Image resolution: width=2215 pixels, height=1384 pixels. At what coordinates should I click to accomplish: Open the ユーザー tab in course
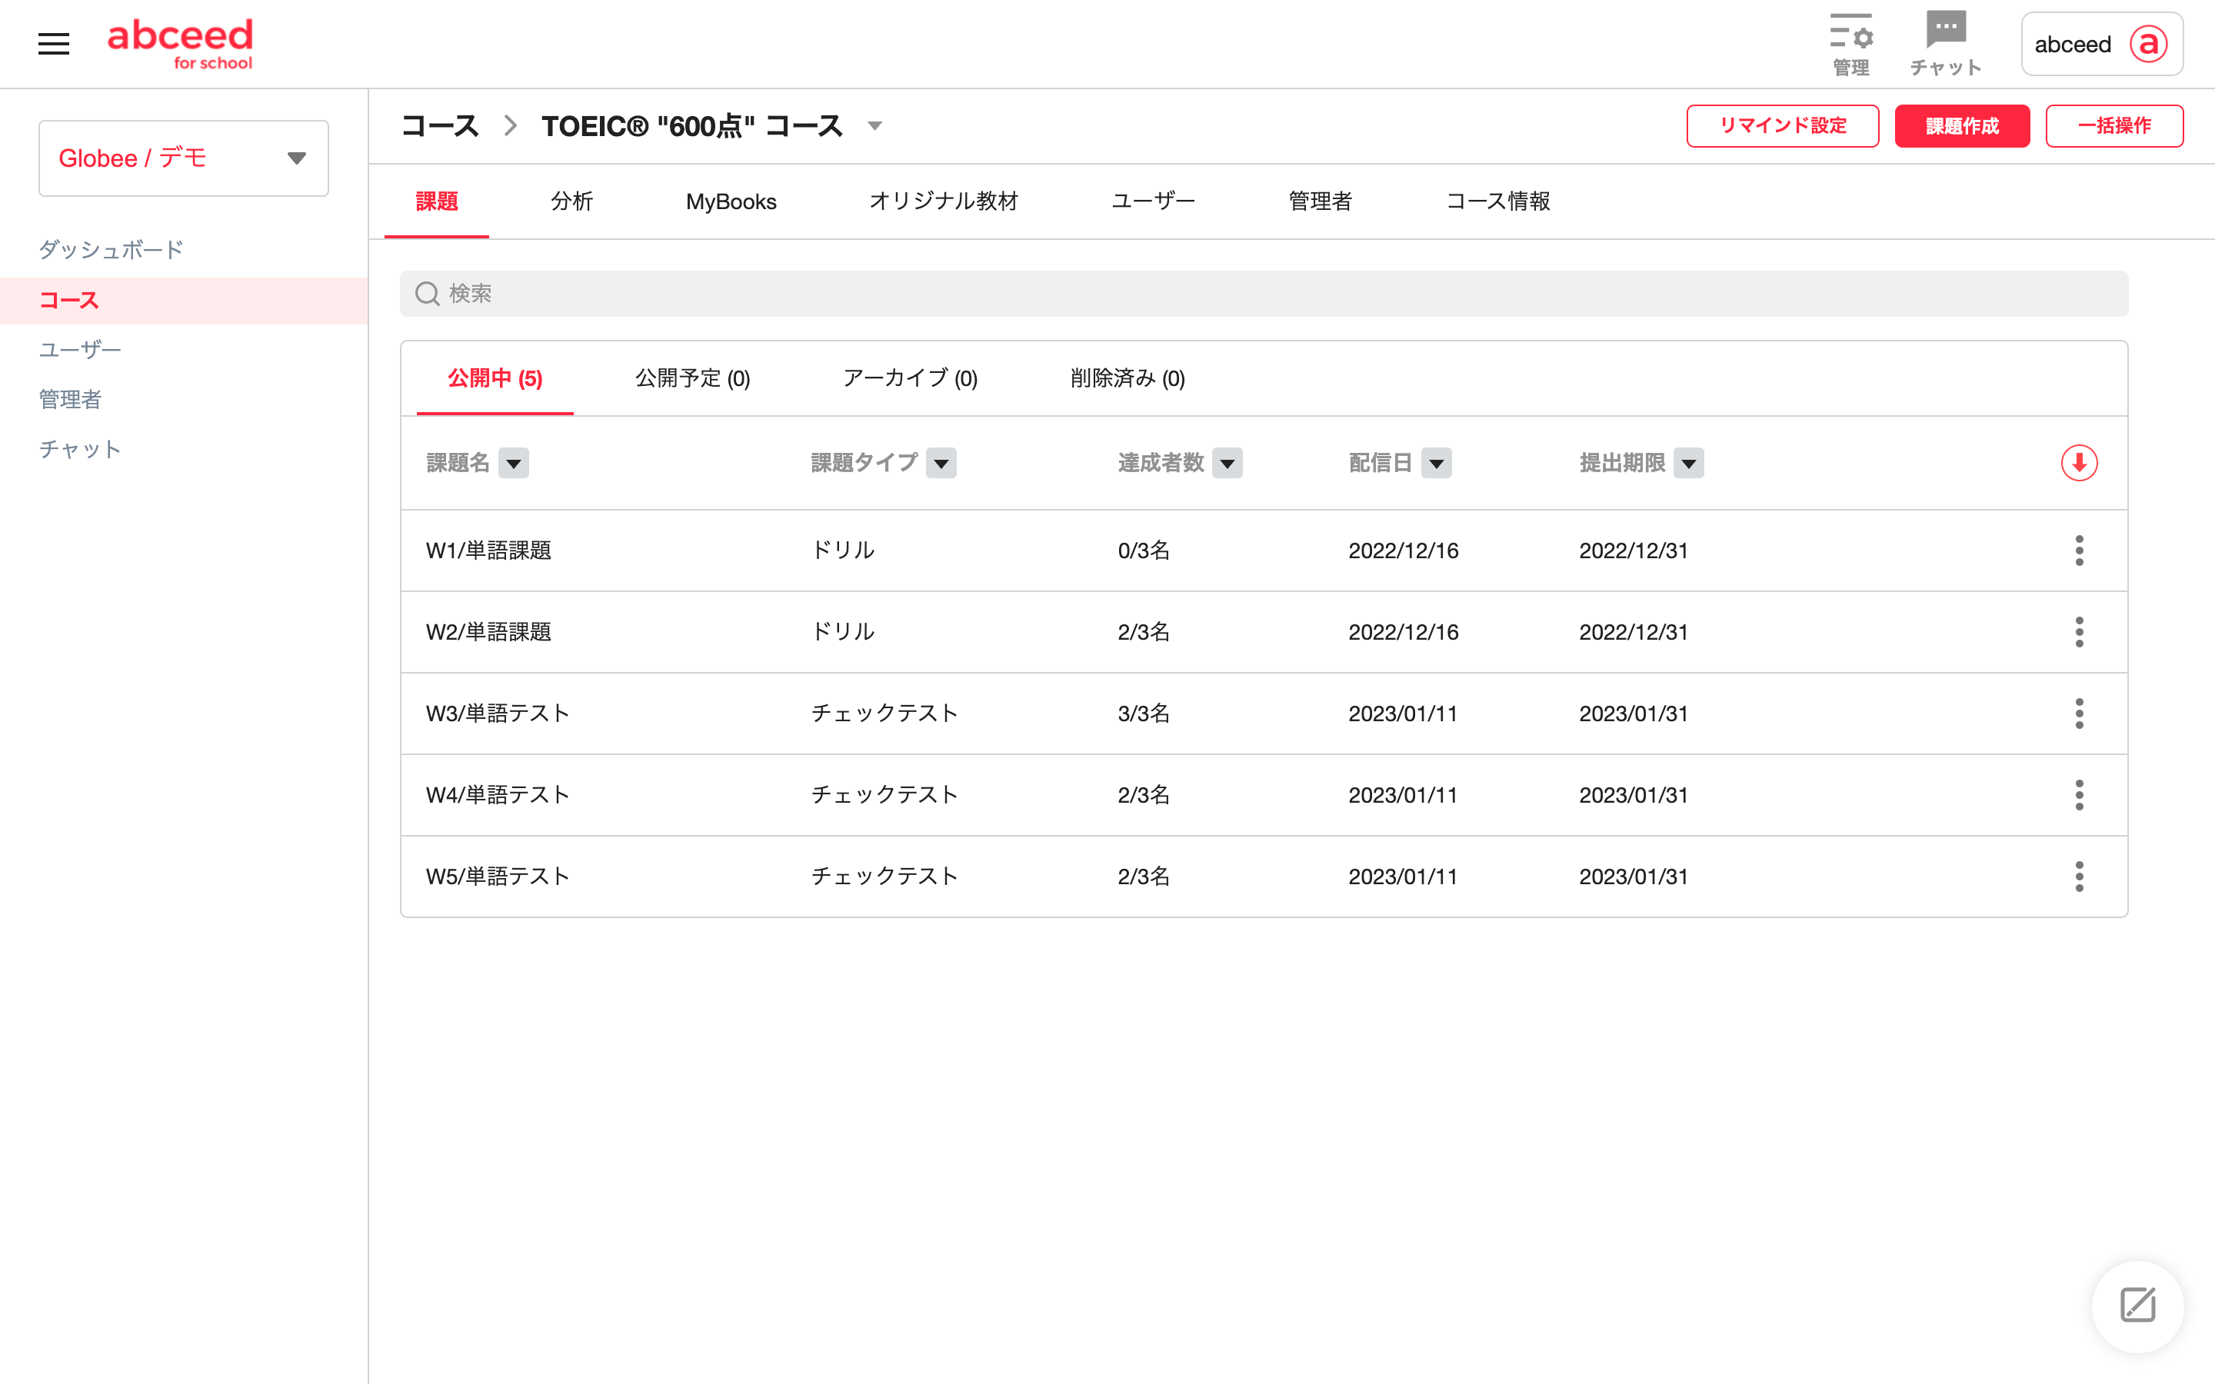[1154, 201]
